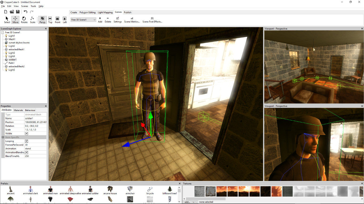The height and width of the screenshot is (204, 364).
Task: Open the add dropdown in the Textures panel
Action: pyautogui.click(x=188, y=202)
